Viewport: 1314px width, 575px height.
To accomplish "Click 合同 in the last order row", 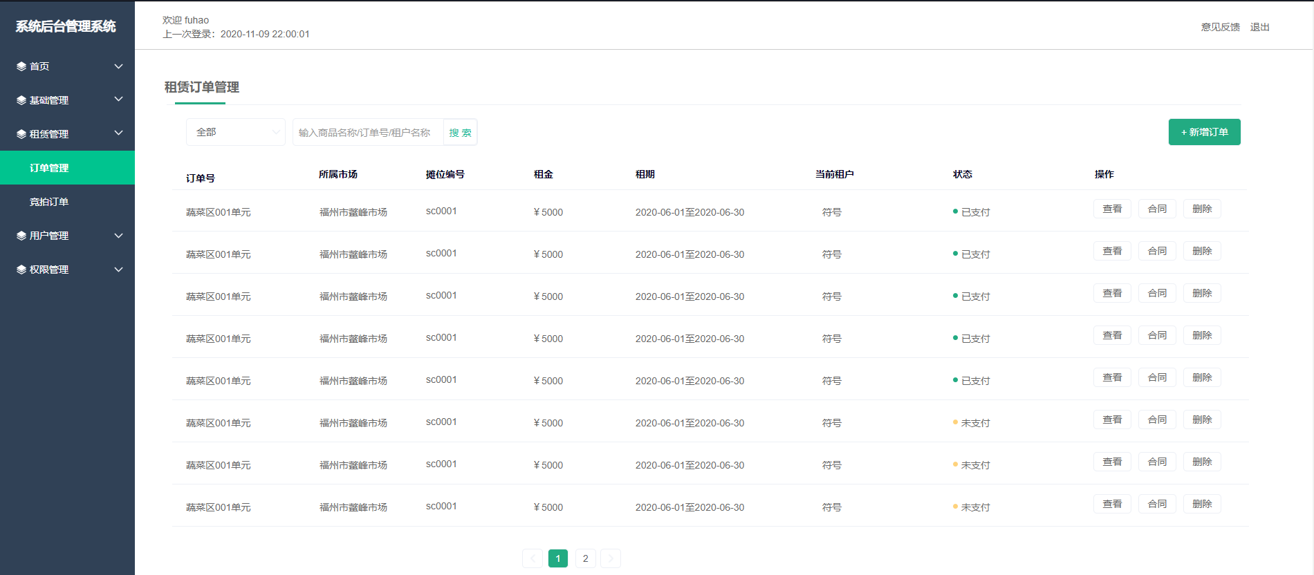I will point(1157,504).
